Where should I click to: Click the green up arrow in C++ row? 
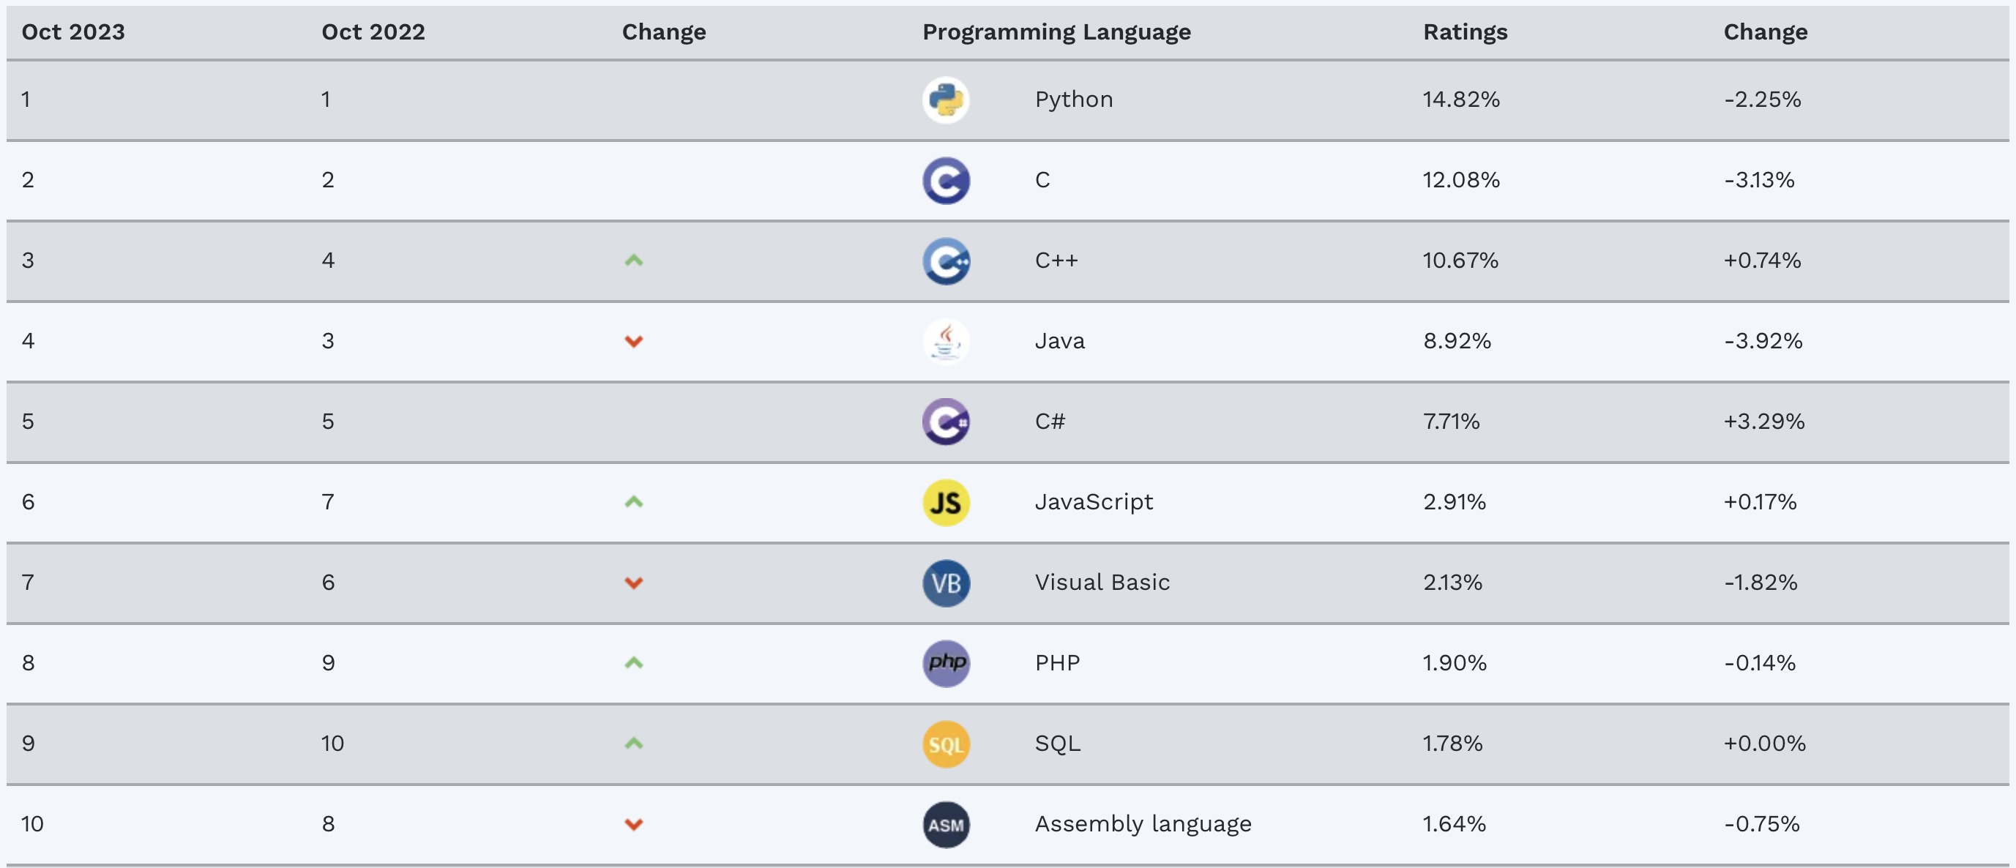coord(633,261)
